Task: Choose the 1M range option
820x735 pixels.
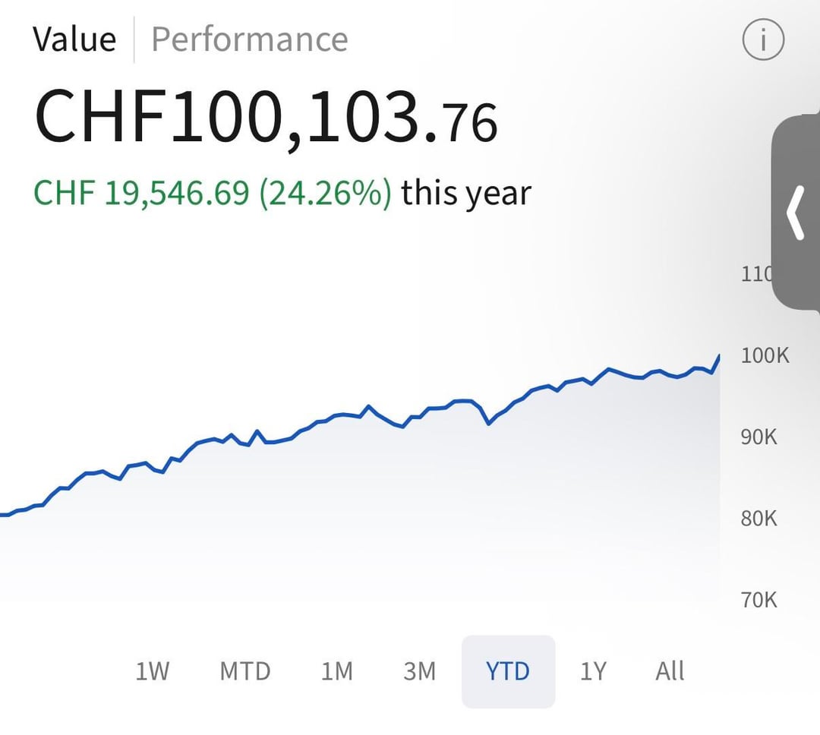Action: tap(337, 671)
